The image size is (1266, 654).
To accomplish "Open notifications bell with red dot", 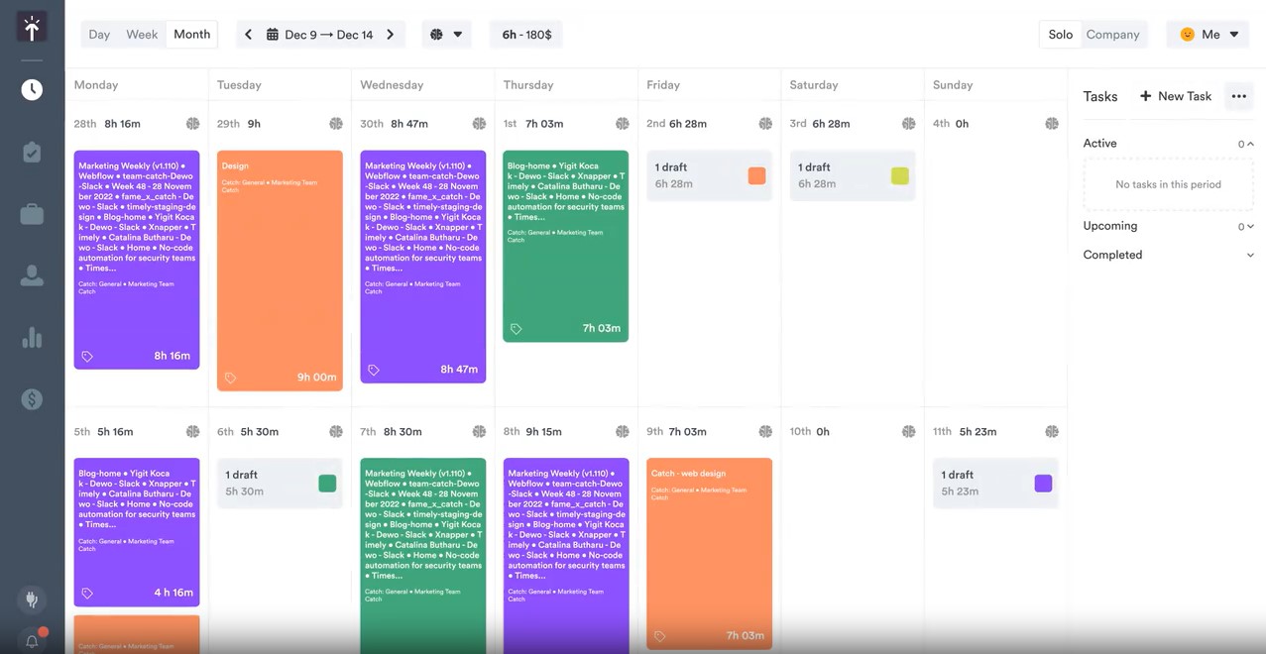I will tap(31, 641).
